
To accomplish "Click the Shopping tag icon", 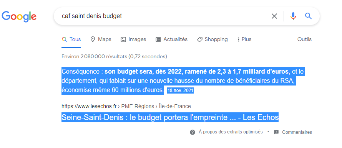I will tap(199, 39).
